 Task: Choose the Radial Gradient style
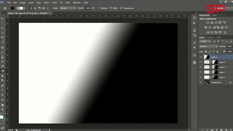point(35,8)
